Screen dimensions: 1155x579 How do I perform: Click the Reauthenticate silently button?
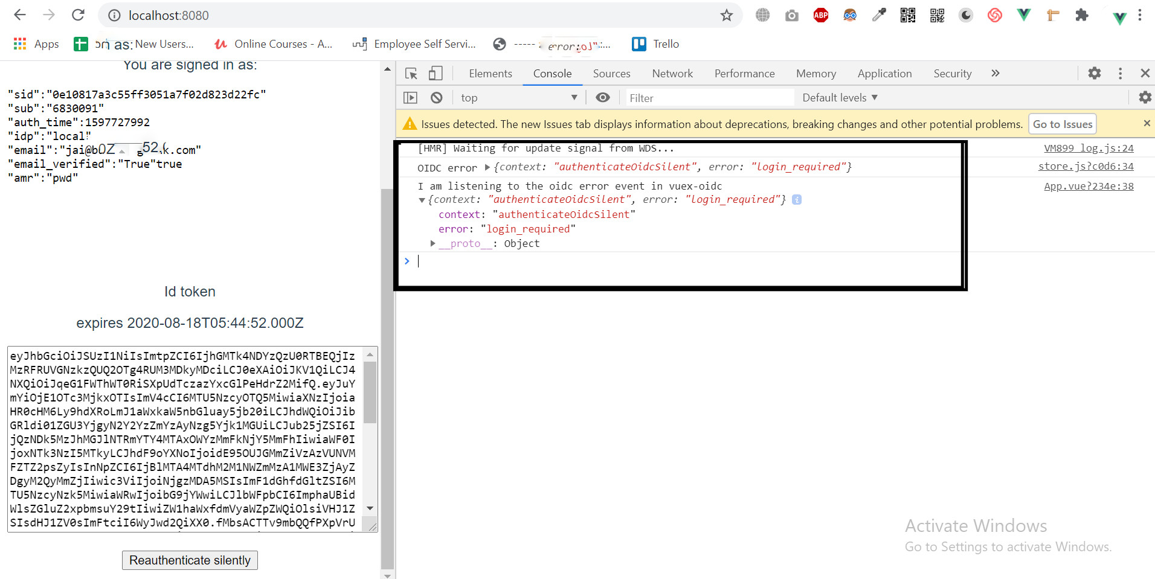click(x=190, y=560)
